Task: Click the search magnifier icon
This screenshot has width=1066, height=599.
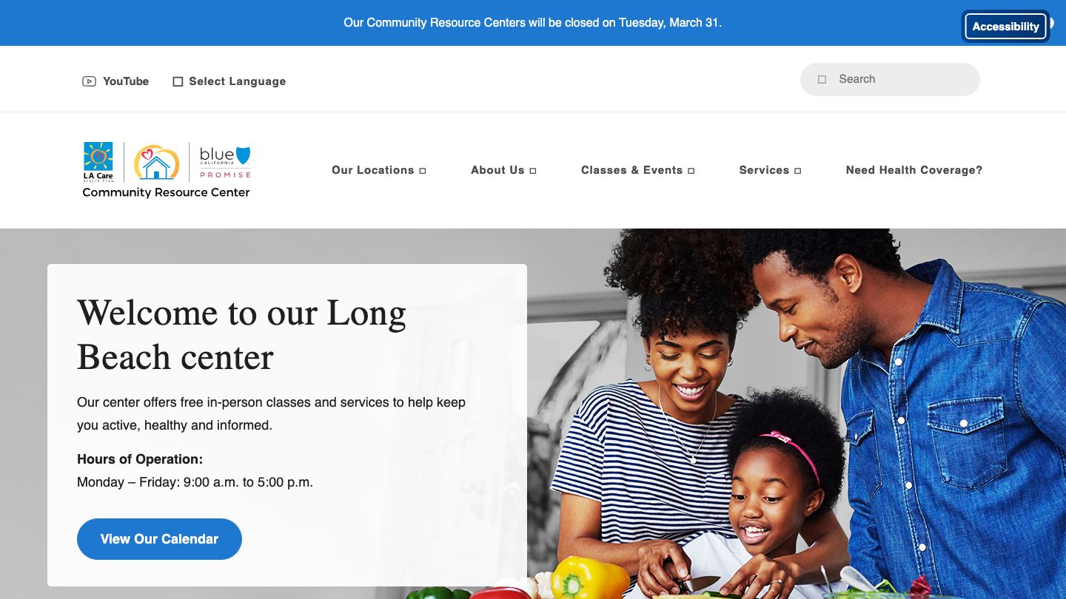Action: (822, 79)
